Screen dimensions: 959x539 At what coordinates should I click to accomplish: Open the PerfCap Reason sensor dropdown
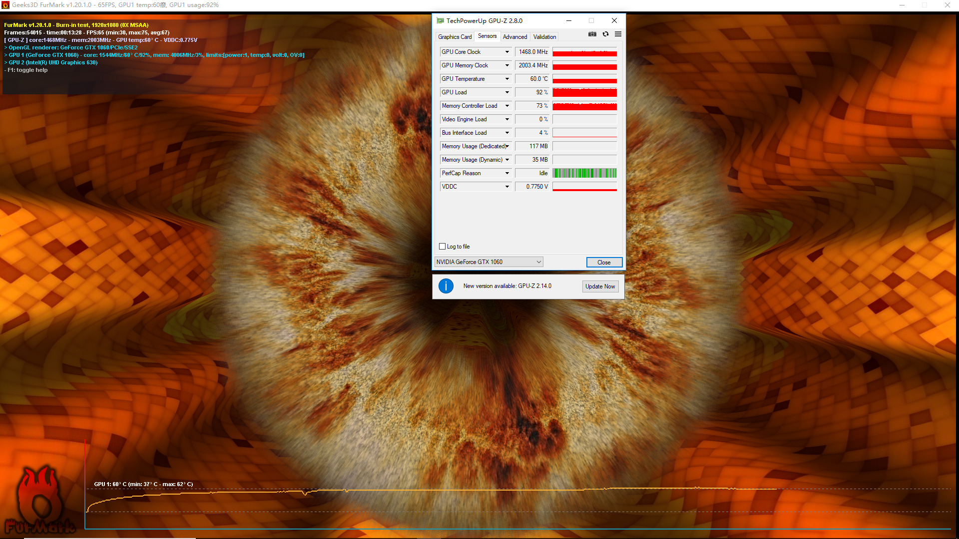507,173
